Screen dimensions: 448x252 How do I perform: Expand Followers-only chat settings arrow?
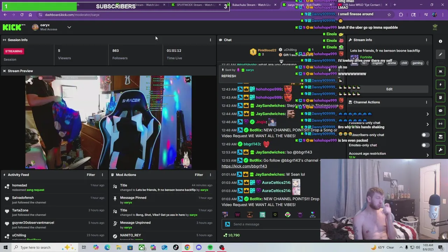pos(427,124)
